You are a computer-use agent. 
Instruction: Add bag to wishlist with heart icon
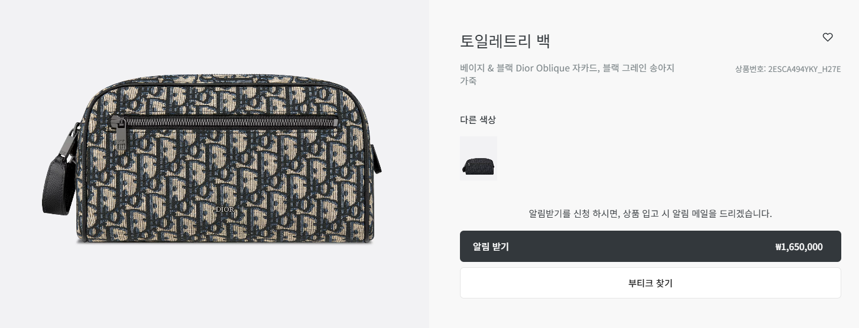[828, 37]
